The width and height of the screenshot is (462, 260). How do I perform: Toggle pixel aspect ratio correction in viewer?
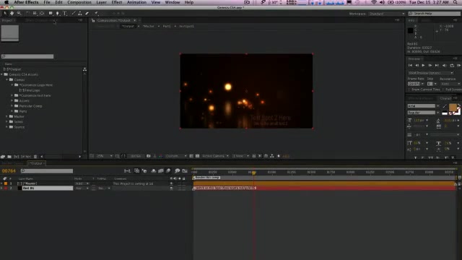click(x=253, y=156)
